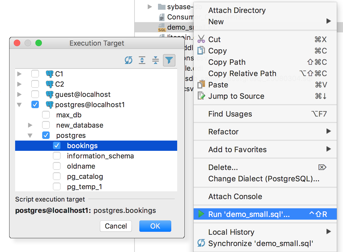Click the Cancel button
This screenshot has width=343, height=252.
(x=116, y=226)
